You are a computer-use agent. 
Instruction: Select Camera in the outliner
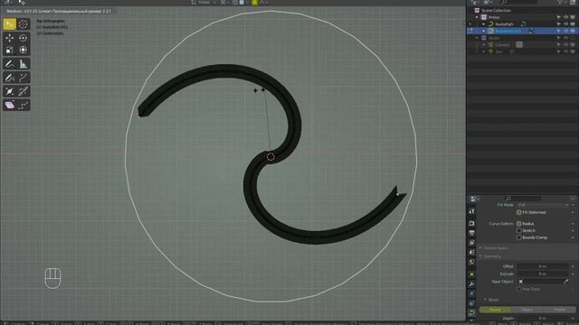[x=502, y=45]
